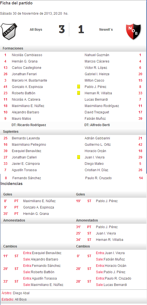Click coach DT: Ricardo Rodríguez
The height and width of the screenshot is (305, 147).
click(x=29, y=125)
